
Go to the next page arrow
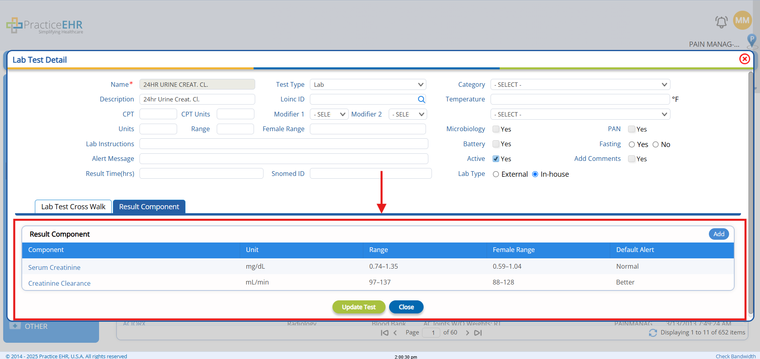[467, 333]
